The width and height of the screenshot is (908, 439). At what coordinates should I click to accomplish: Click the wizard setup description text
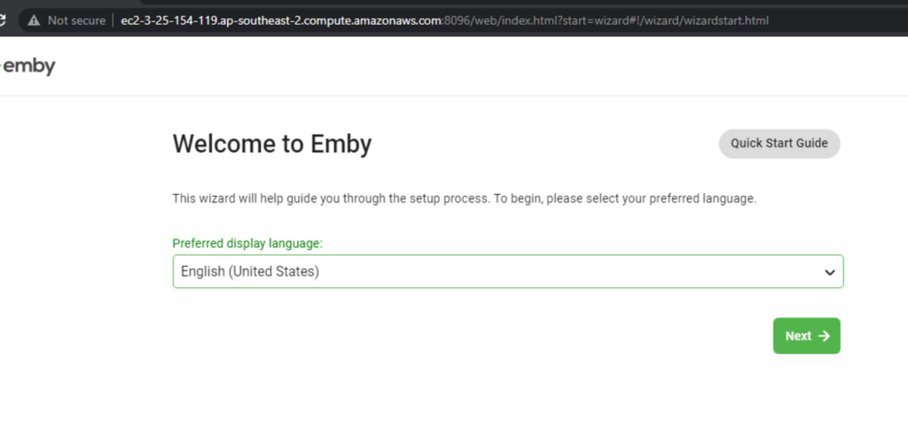point(464,199)
